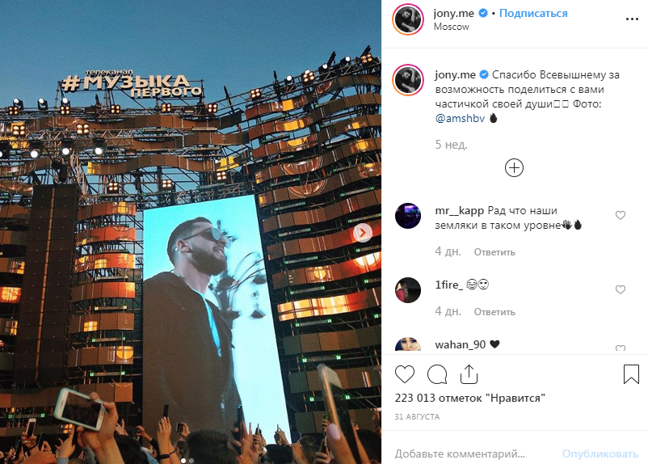Go to next photo with carousel arrow
This screenshot has width=648, height=464.
click(x=363, y=233)
